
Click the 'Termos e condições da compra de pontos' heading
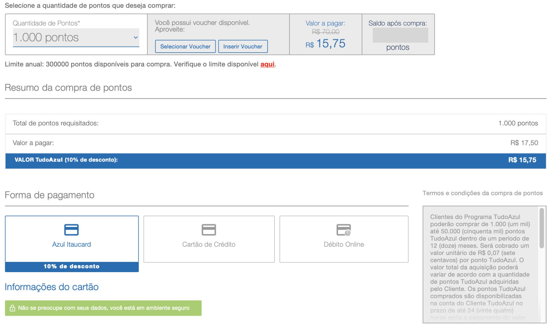483,193
